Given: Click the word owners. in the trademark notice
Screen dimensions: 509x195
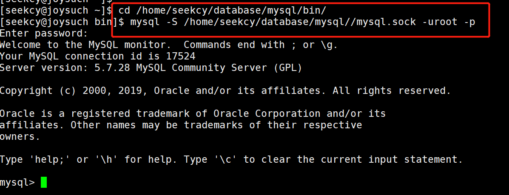Looking at the screenshot, I should [20, 137].
